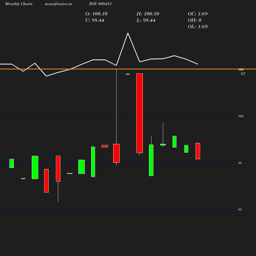Click the 103 price axis label

point(241,116)
